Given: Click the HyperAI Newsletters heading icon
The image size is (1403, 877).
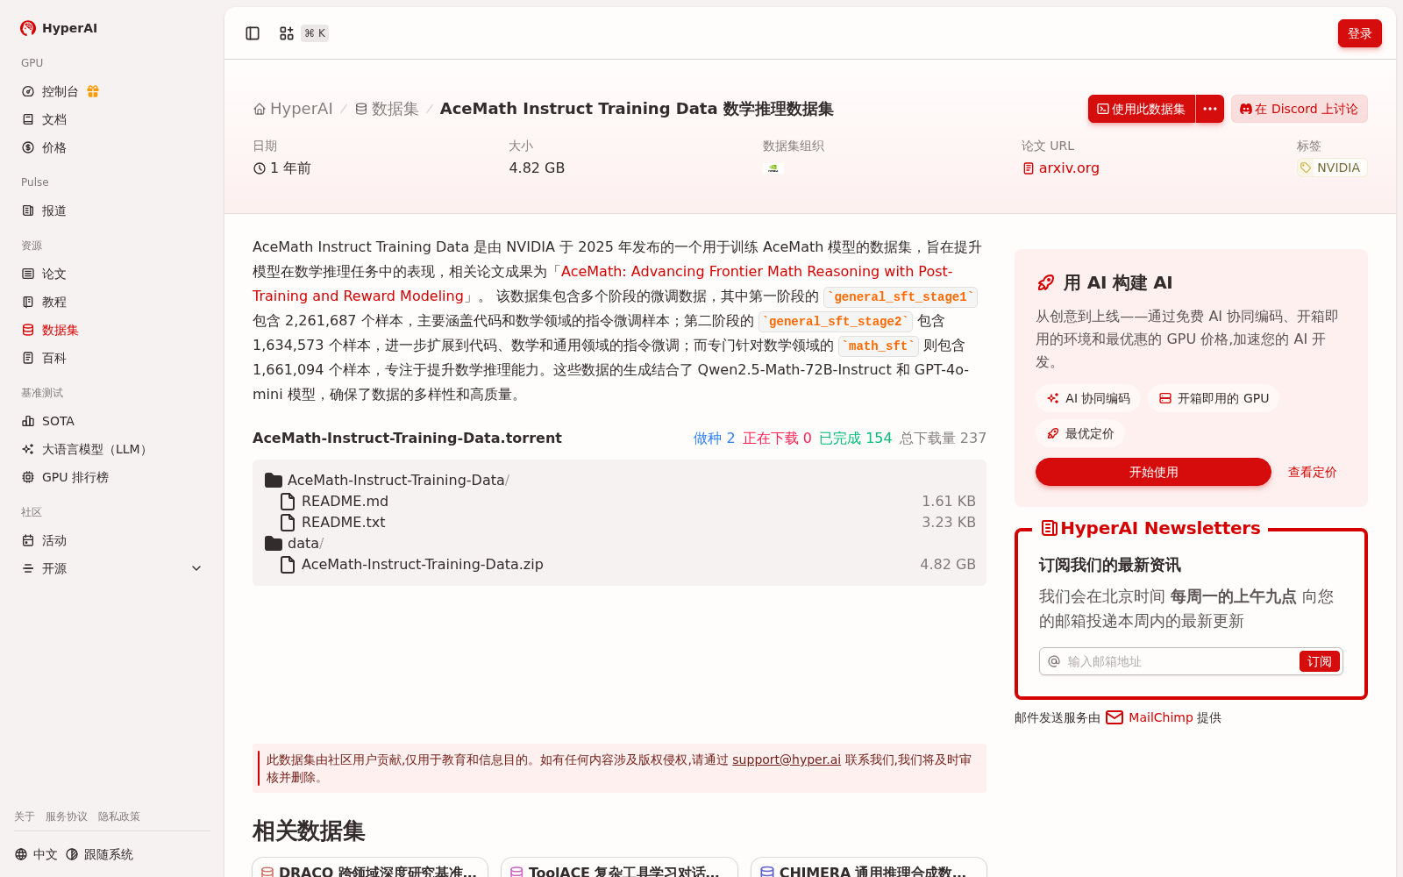Looking at the screenshot, I should point(1049,528).
